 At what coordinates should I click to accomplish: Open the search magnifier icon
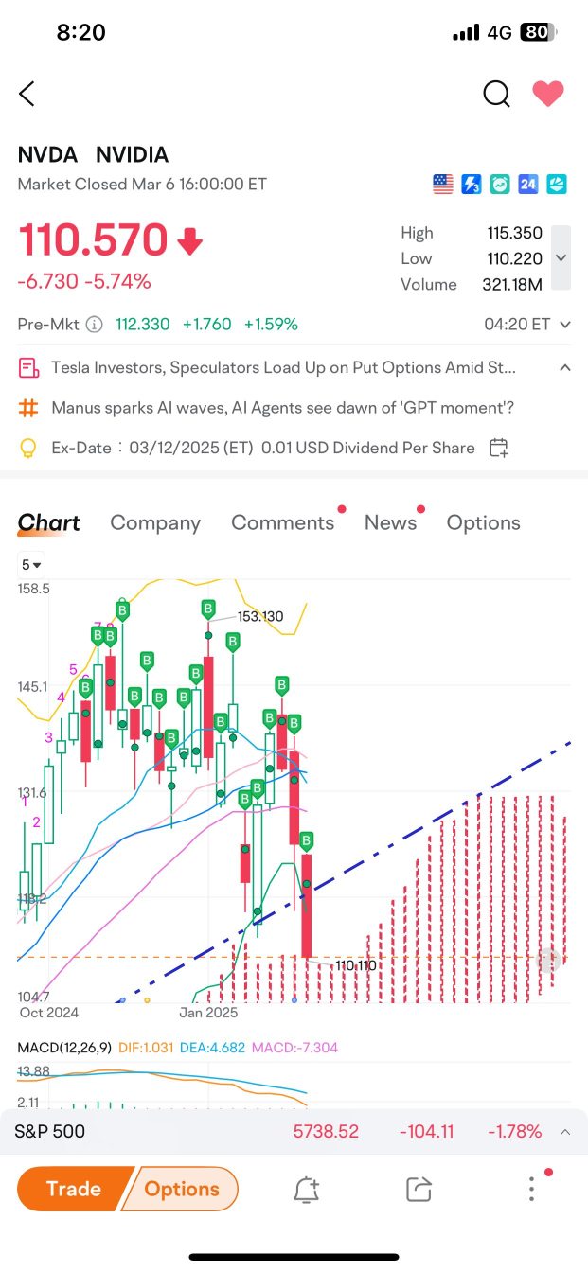[496, 94]
